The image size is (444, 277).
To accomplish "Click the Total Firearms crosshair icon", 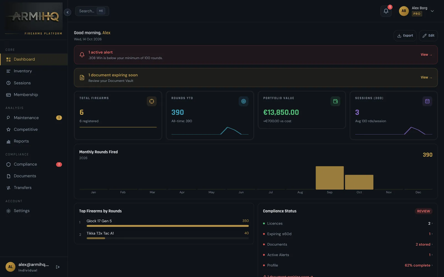I will (152, 101).
